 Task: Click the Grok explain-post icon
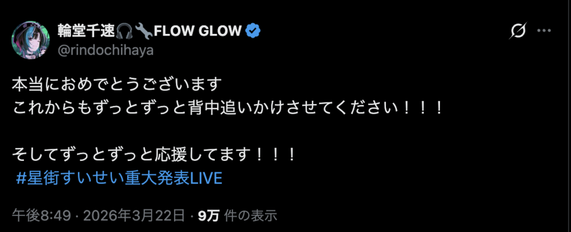pyautogui.click(x=518, y=32)
